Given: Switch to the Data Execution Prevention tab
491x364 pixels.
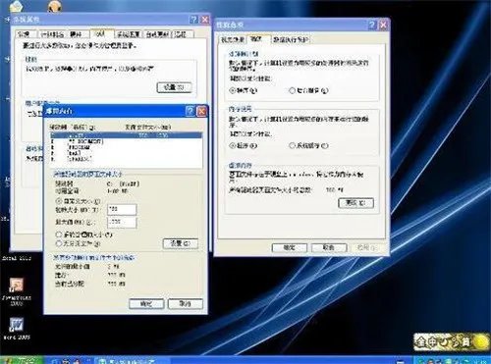Looking at the screenshot, I should [x=291, y=39].
